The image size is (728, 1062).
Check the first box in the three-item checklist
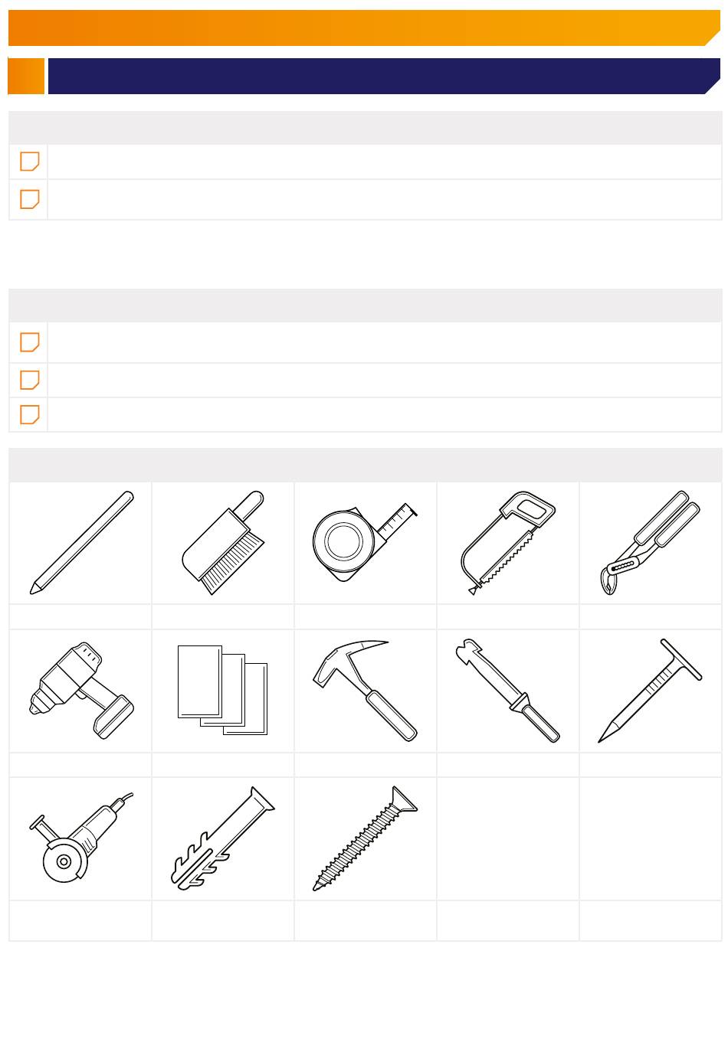pos(29,342)
